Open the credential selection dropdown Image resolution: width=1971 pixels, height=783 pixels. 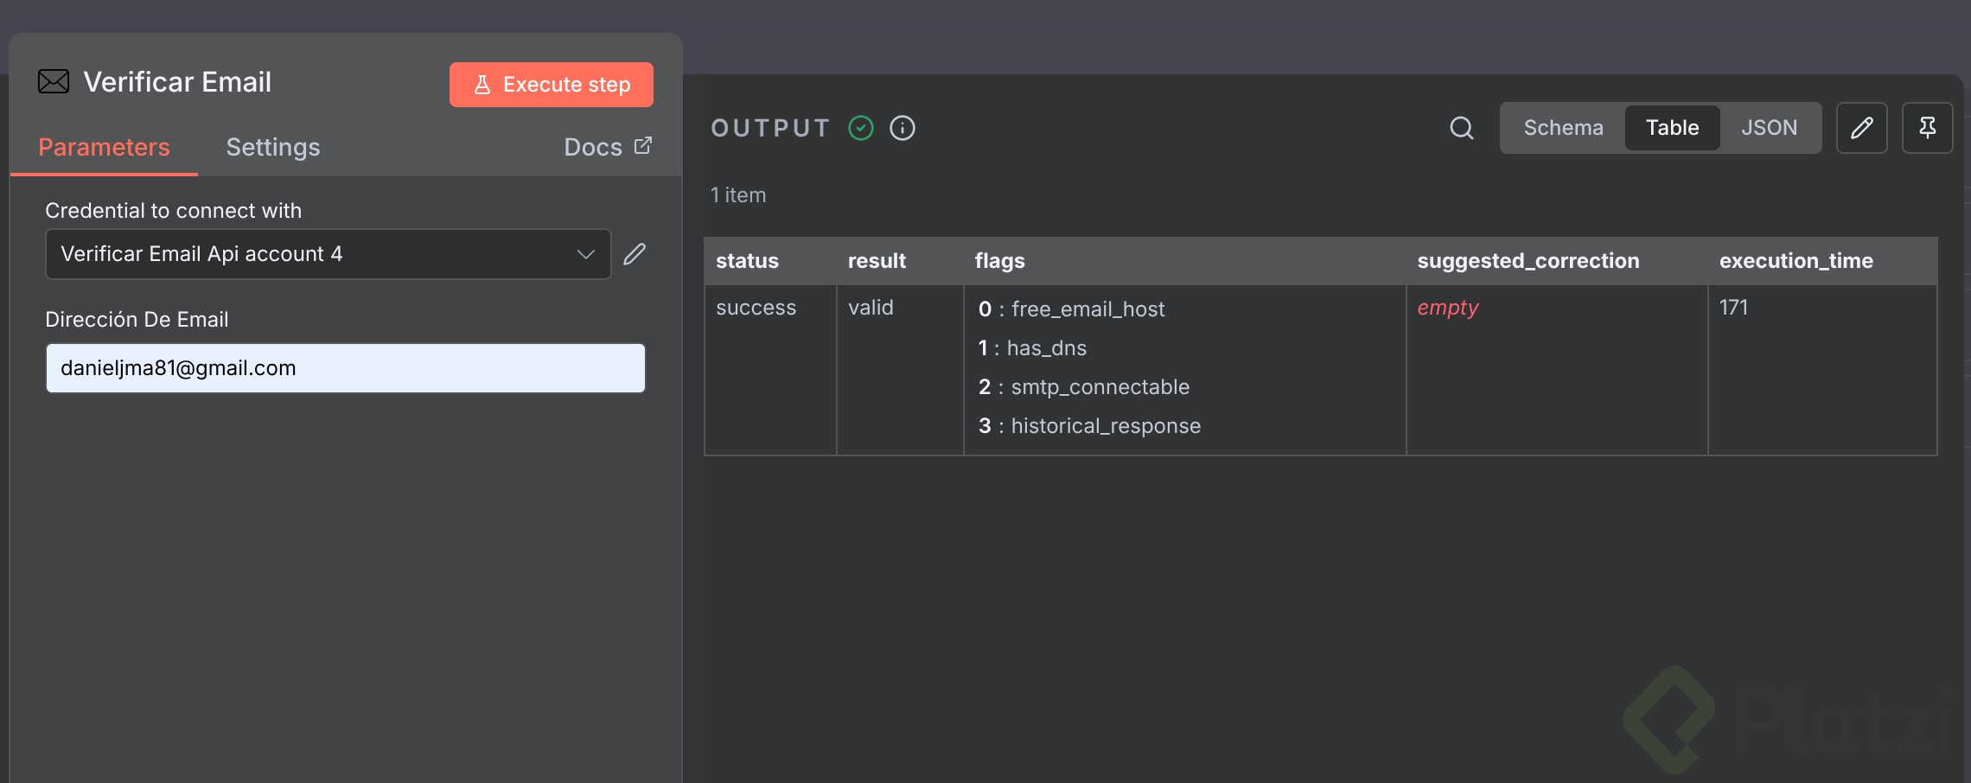(x=320, y=254)
